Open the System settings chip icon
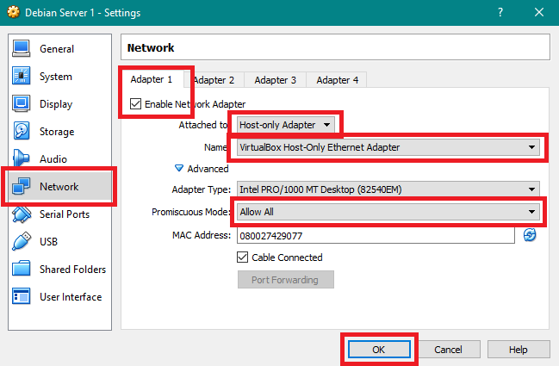 tap(21, 76)
